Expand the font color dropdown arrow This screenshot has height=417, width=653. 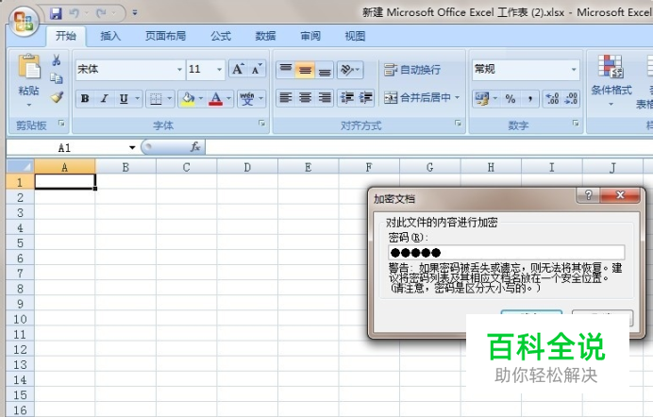[x=228, y=99]
